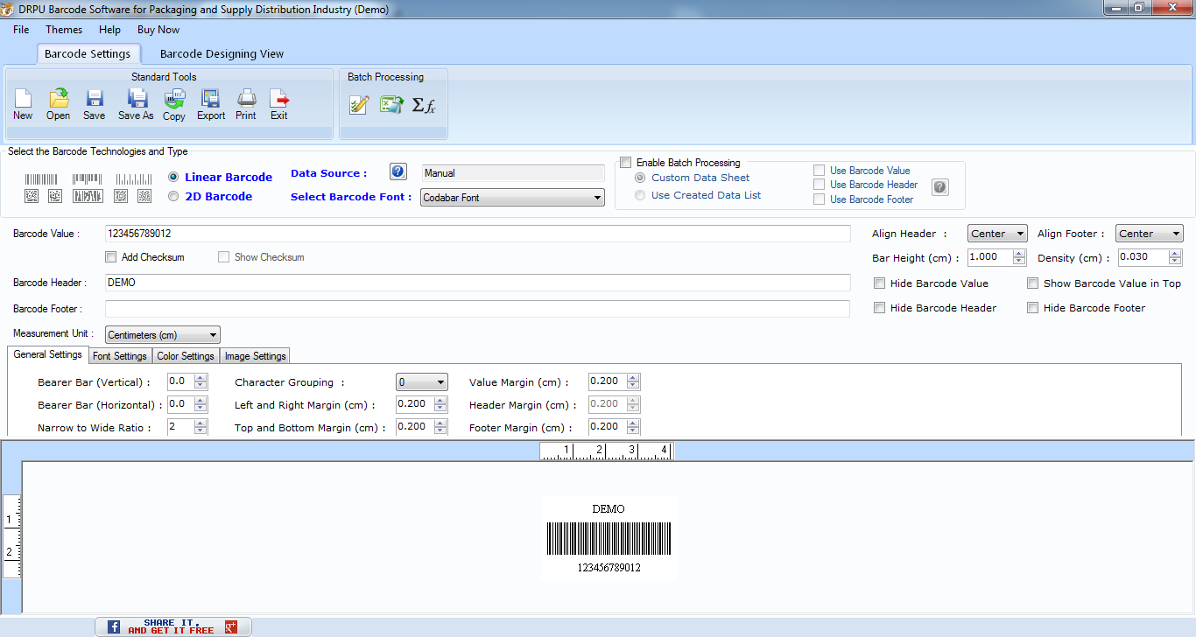Open the Themes menu

coord(64,30)
